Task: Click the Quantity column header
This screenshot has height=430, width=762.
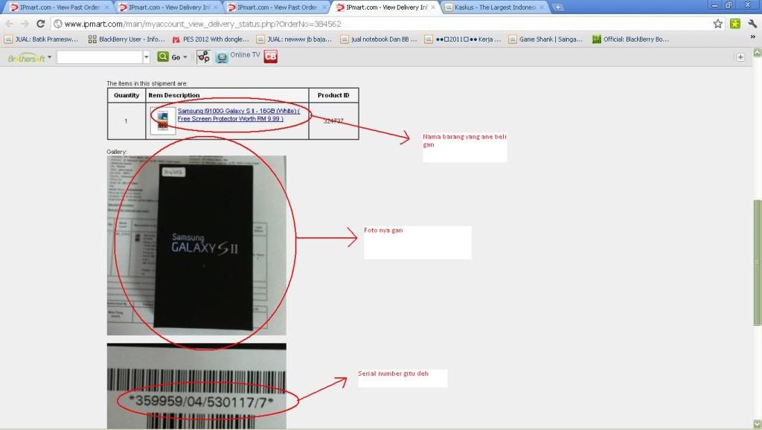Action: point(127,95)
